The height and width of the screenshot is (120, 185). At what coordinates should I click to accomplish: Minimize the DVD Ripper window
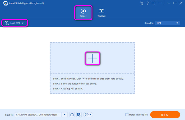click(x=169, y=3)
